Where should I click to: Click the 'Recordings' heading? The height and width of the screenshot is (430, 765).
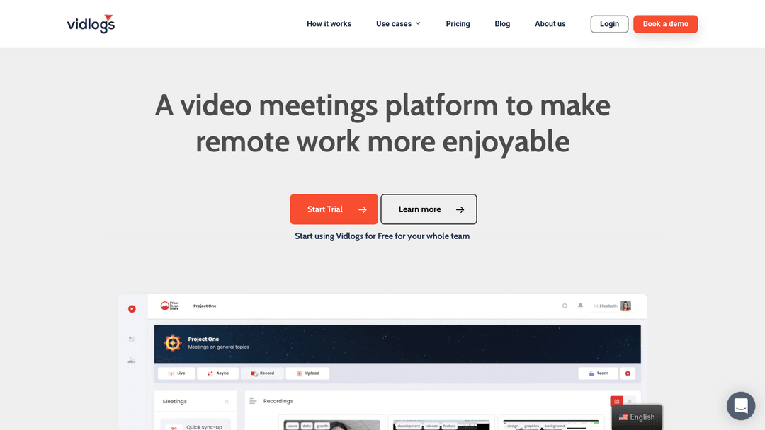point(278,401)
